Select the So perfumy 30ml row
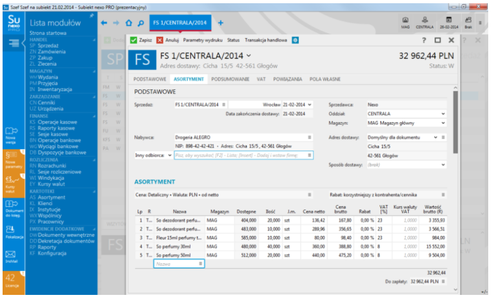The height and width of the screenshot is (302, 496). [291, 246]
